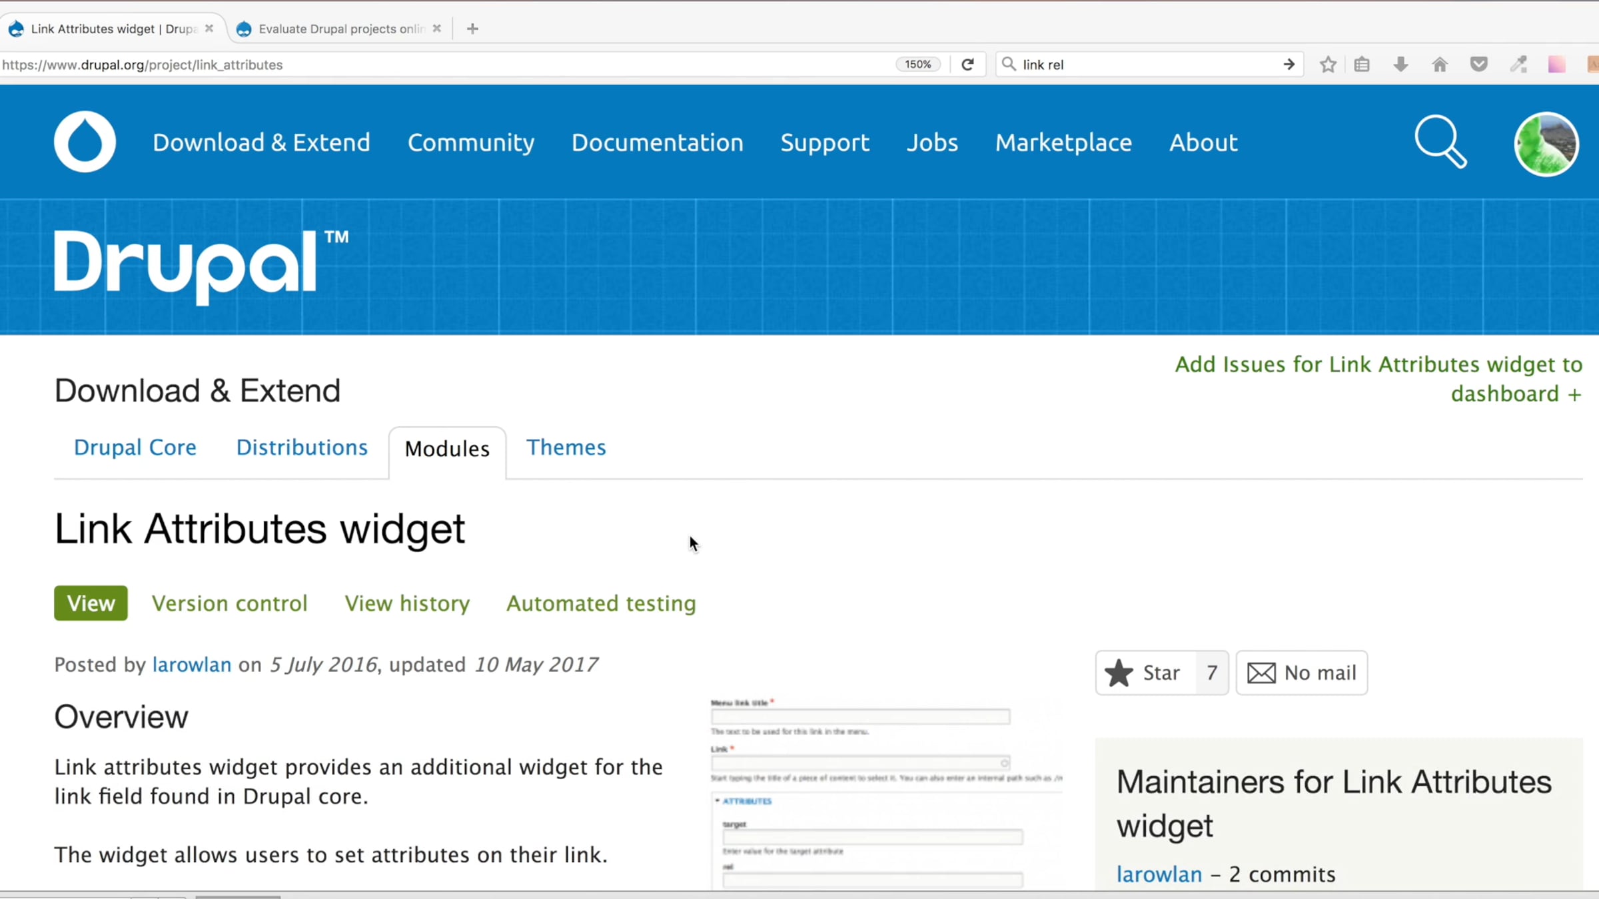
Task: Open the user avatar profile picture
Action: 1546,144
